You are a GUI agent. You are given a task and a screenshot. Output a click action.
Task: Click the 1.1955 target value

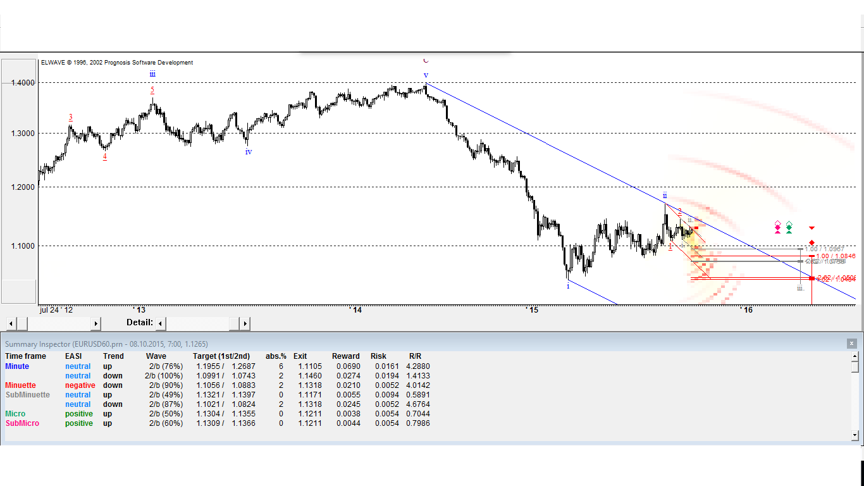pos(208,366)
